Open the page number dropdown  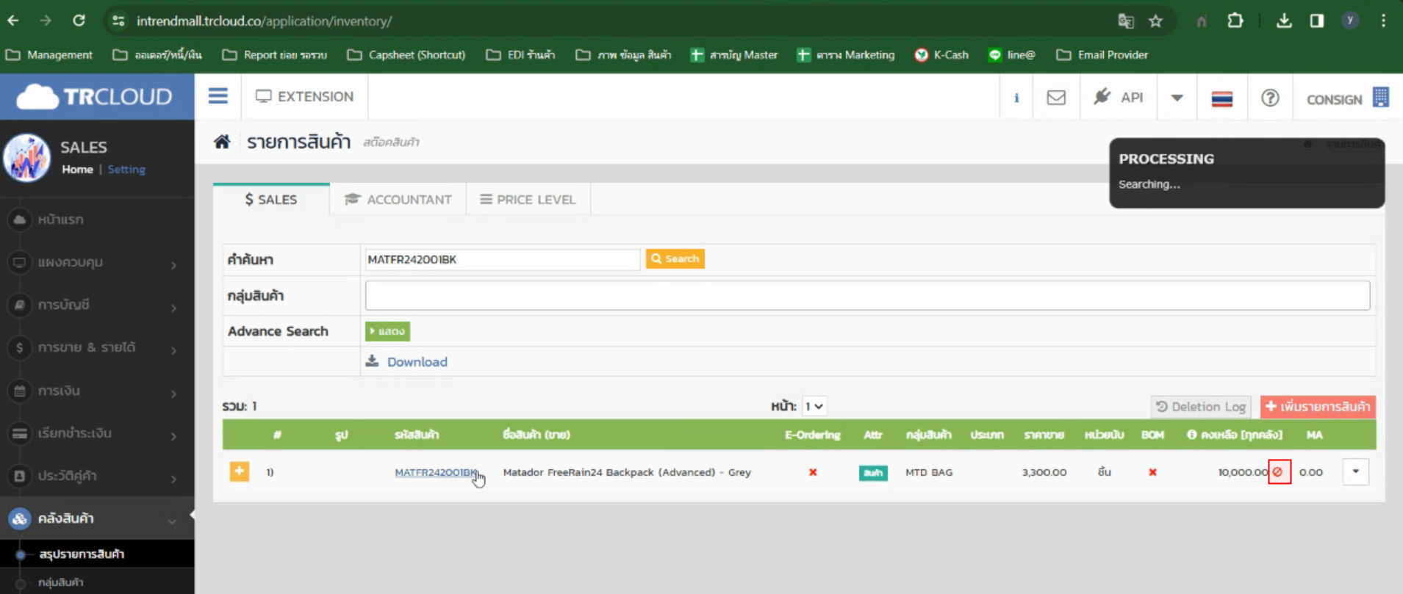coord(814,406)
